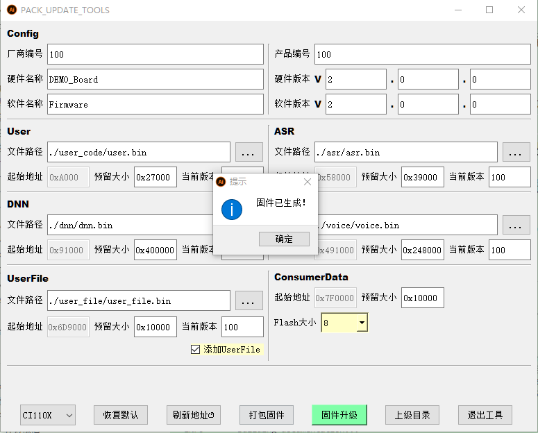Screen dimensions: 538x433
Task: Click the voice 预留大小 field 0x248000
Action: point(423,250)
